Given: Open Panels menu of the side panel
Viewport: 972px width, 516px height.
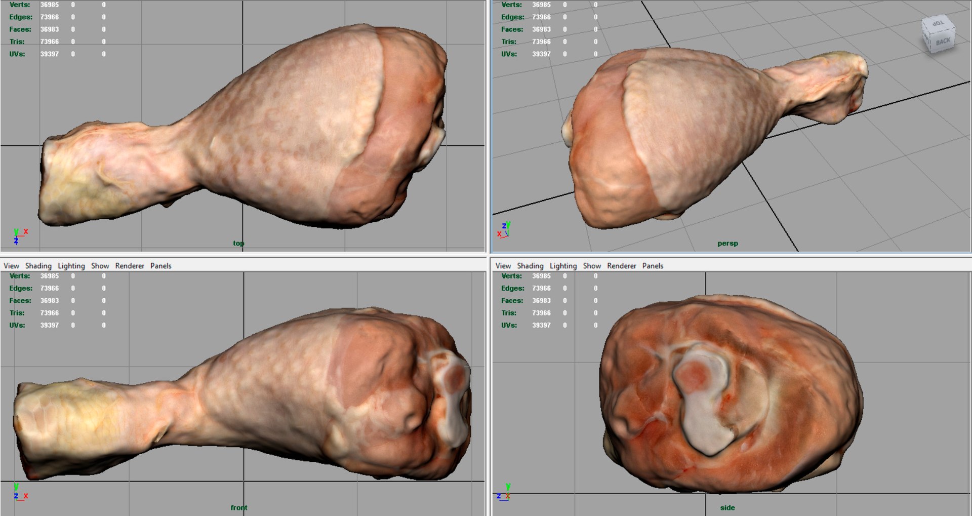Looking at the screenshot, I should click(x=653, y=266).
